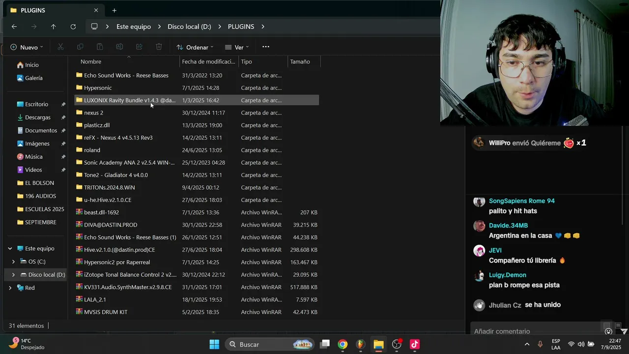
Task: Click Añadir comentario input field
Action: 536,331
